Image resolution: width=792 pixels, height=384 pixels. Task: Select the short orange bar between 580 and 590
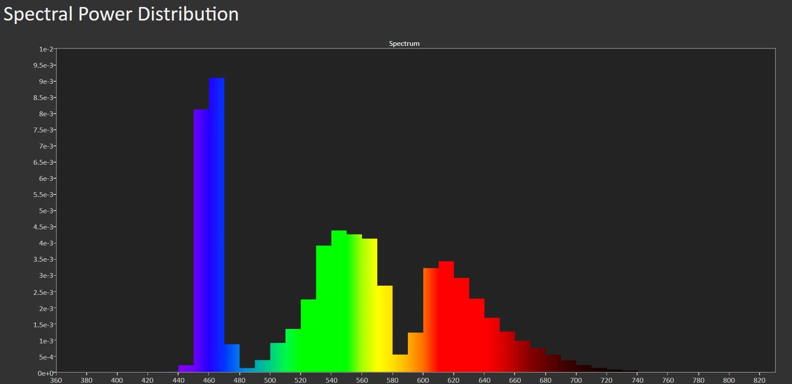click(400, 363)
